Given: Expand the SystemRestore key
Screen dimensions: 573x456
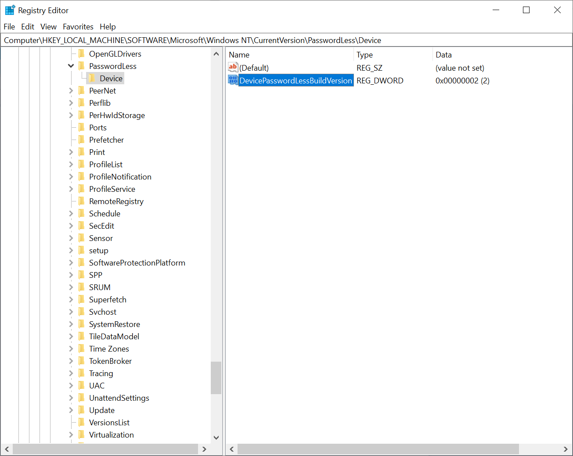Looking at the screenshot, I should [x=71, y=324].
